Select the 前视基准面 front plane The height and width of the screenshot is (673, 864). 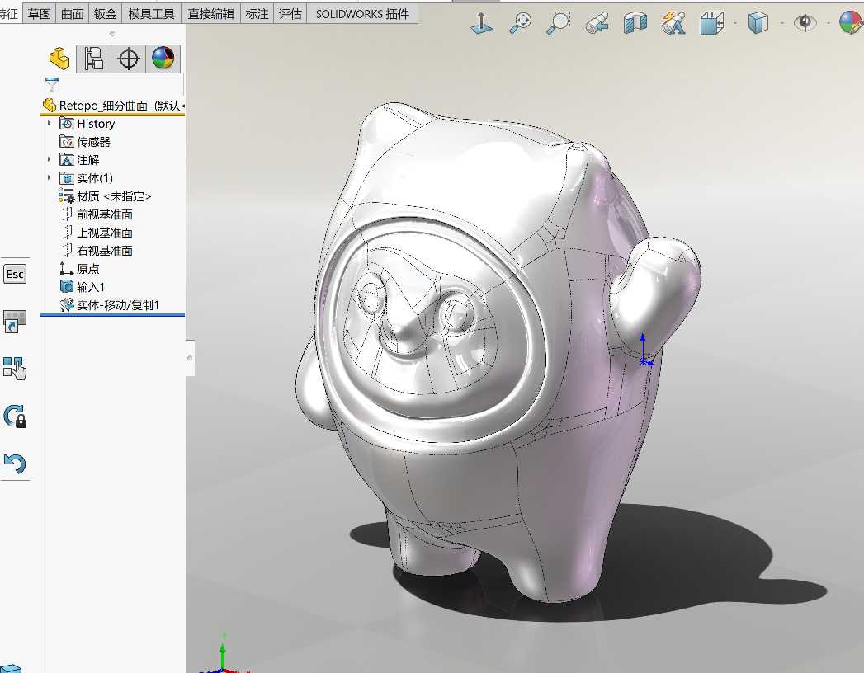[96, 214]
